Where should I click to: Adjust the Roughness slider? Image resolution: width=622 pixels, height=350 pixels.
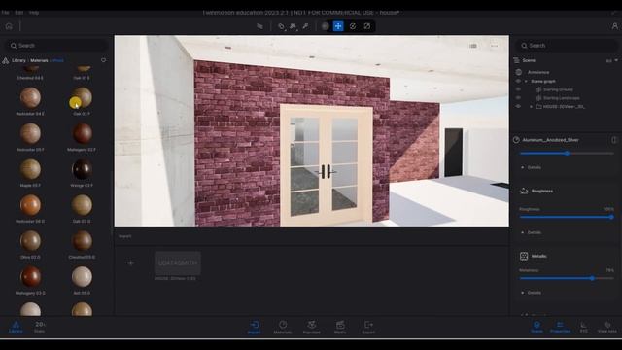coord(567,217)
